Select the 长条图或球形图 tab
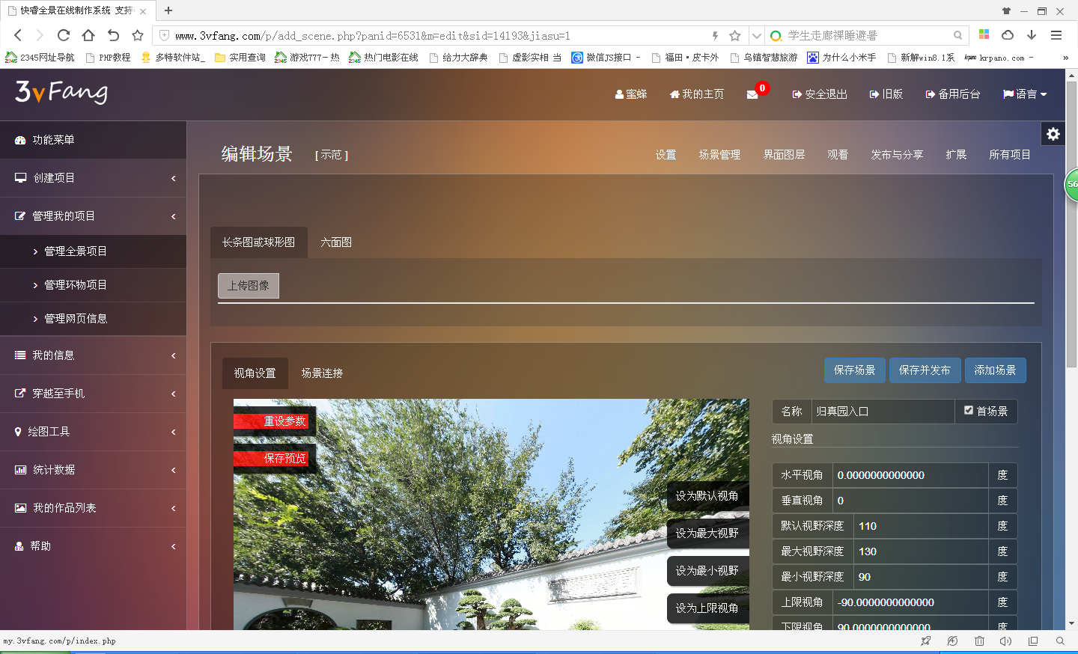Image resolution: width=1078 pixels, height=654 pixels. point(258,242)
